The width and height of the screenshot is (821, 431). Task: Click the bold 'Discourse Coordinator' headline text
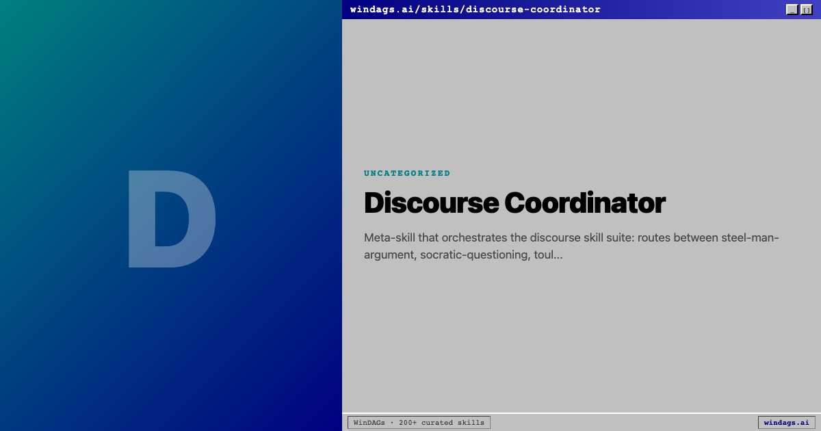[514, 203]
